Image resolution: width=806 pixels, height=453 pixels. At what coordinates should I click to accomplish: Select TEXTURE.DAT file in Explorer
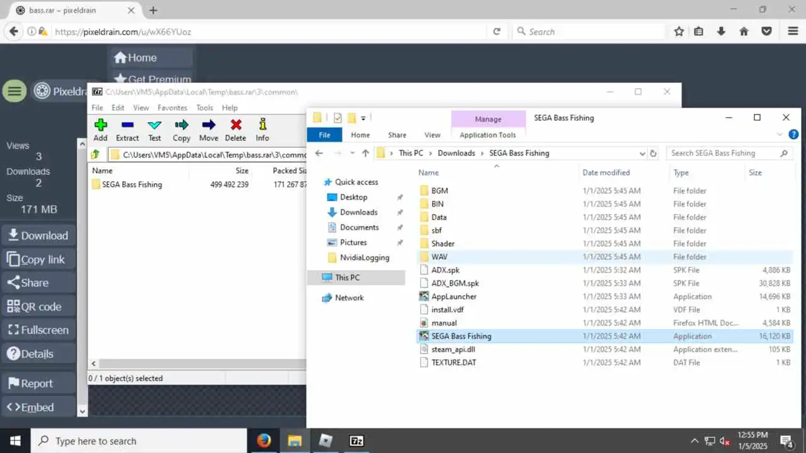coord(453,362)
